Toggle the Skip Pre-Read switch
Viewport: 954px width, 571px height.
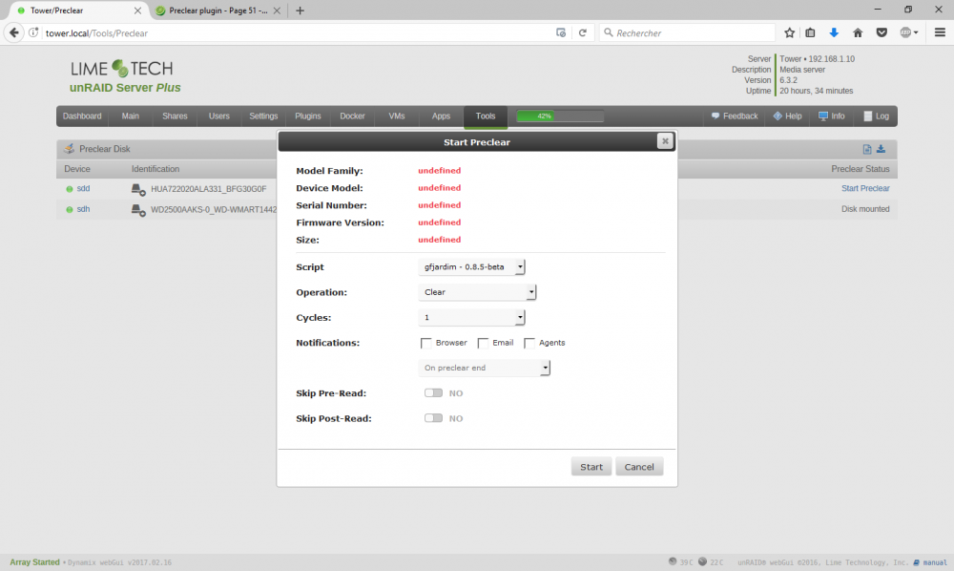pos(433,392)
